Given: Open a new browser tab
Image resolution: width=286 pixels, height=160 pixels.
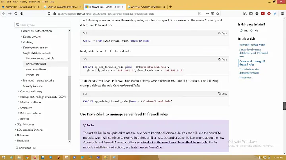Looking at the screenshot, I should 170,7.
